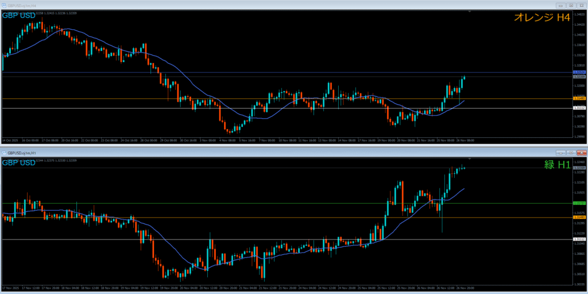Screen dimensions: 588x294
Task: Click the grey current price tag on H1 axis
Action: click(579, 168)
